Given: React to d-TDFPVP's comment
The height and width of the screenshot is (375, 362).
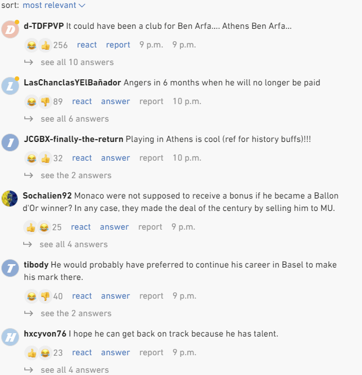Looking at the screenshot, I should click(87, 45).
